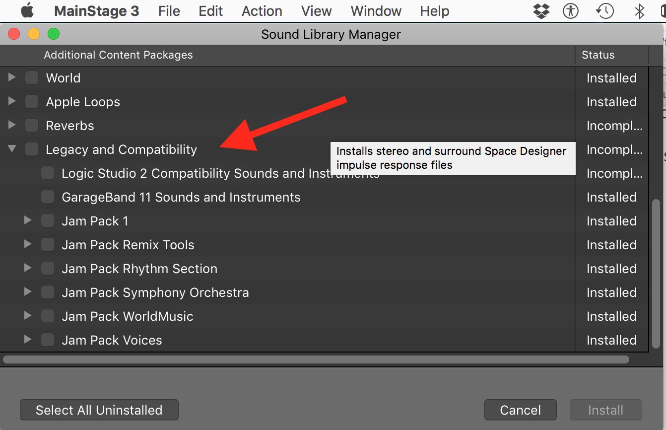
Task: Click the World Installed status cell
Action: coord(611,78)
